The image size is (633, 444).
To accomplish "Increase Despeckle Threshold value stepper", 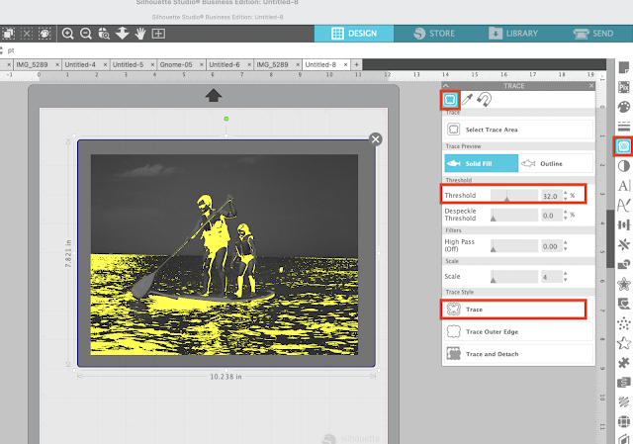I will [565, 213].
